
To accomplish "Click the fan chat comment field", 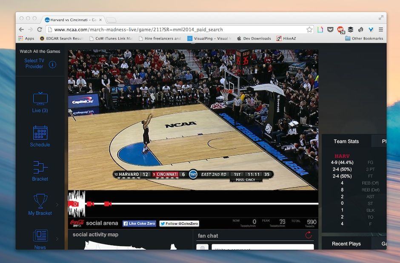I will [262, 247].
